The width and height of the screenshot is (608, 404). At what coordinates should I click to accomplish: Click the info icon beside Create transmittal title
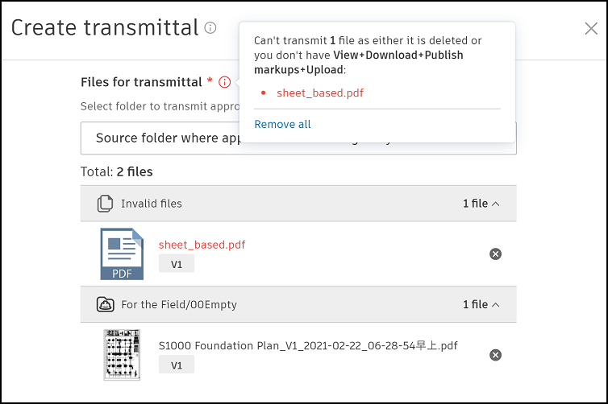(210, 28)
